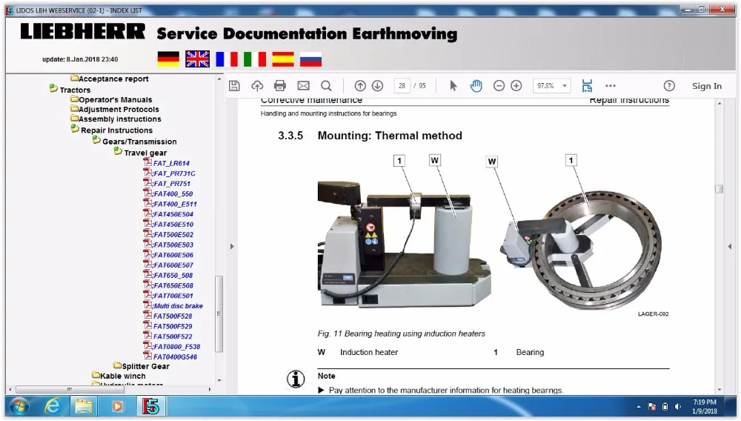This screenshot has width=741, height=421.
Task: Open FAT600E506 document
Action: tap(173, 255)
